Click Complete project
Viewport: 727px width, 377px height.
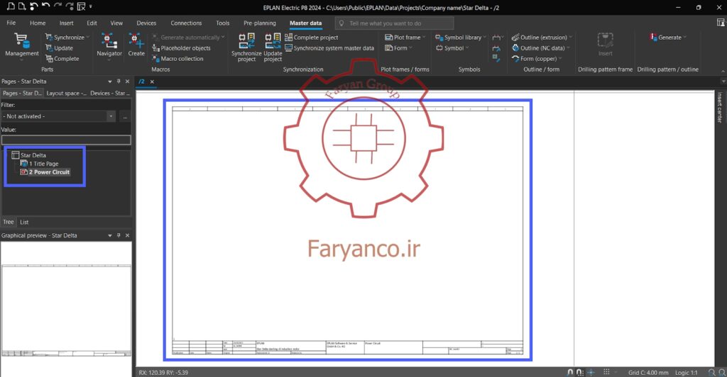click(x=312, y=38)
